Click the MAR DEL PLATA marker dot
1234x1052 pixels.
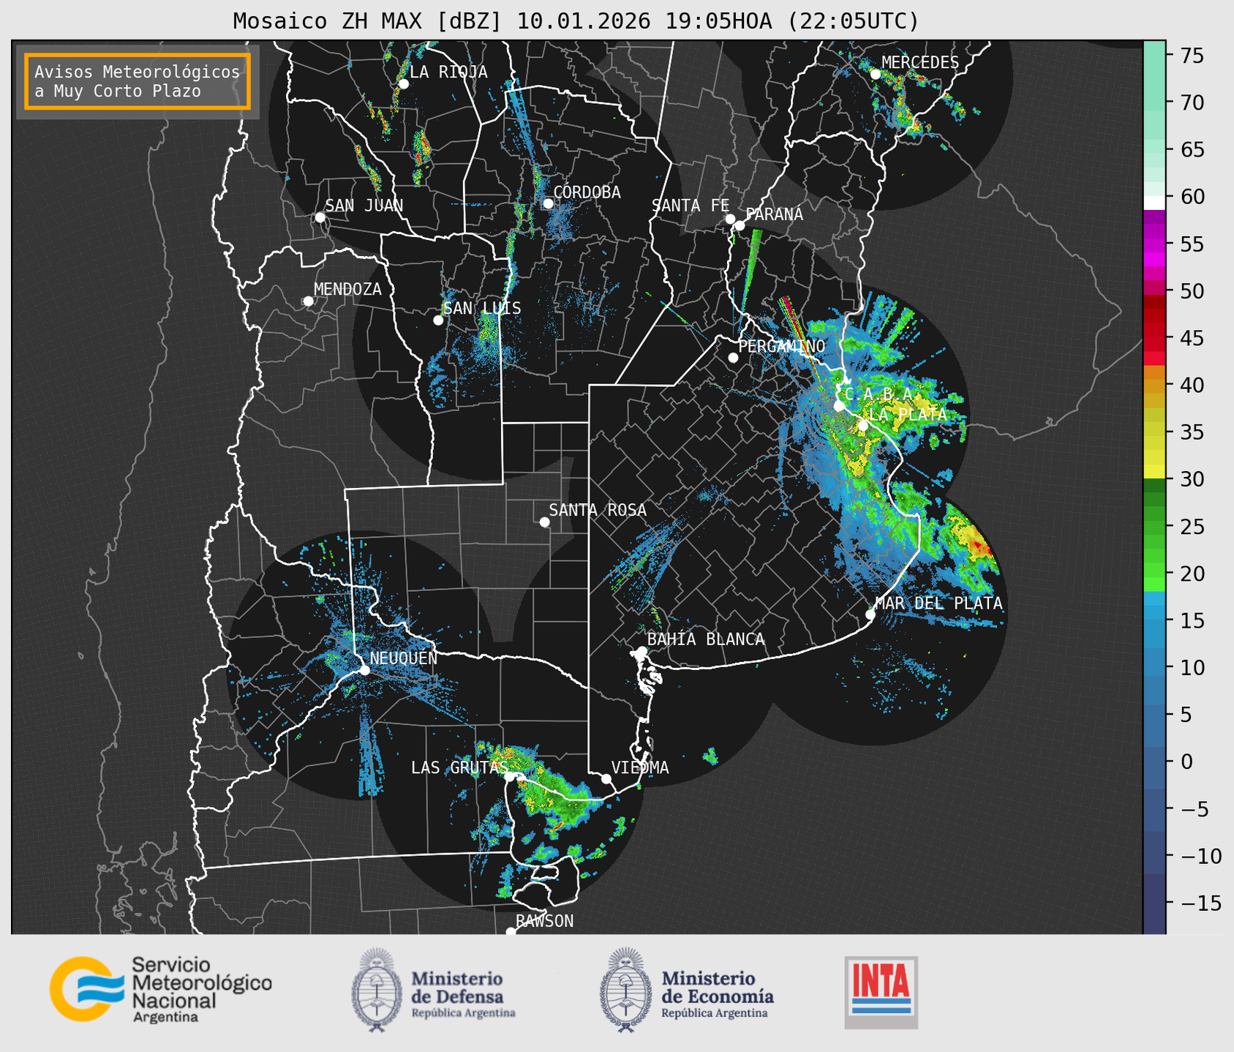[870, 615]
